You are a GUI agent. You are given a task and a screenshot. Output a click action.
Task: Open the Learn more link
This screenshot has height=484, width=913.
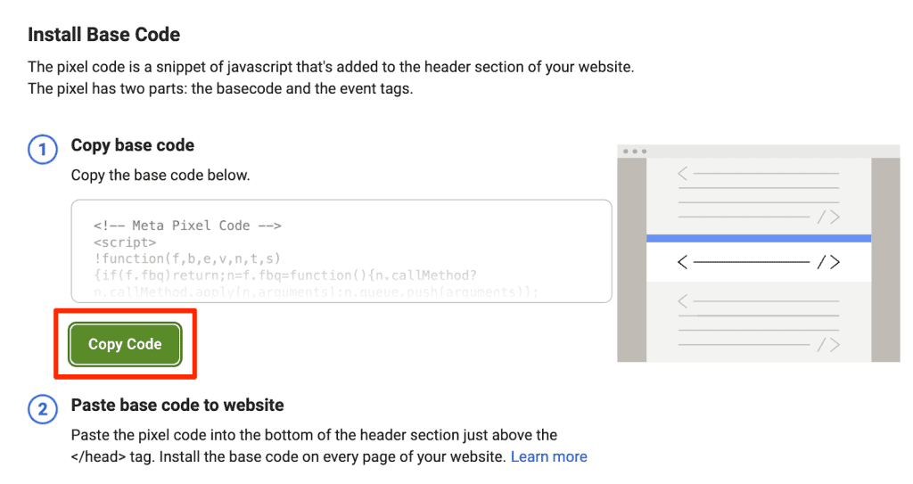(548, 456)
